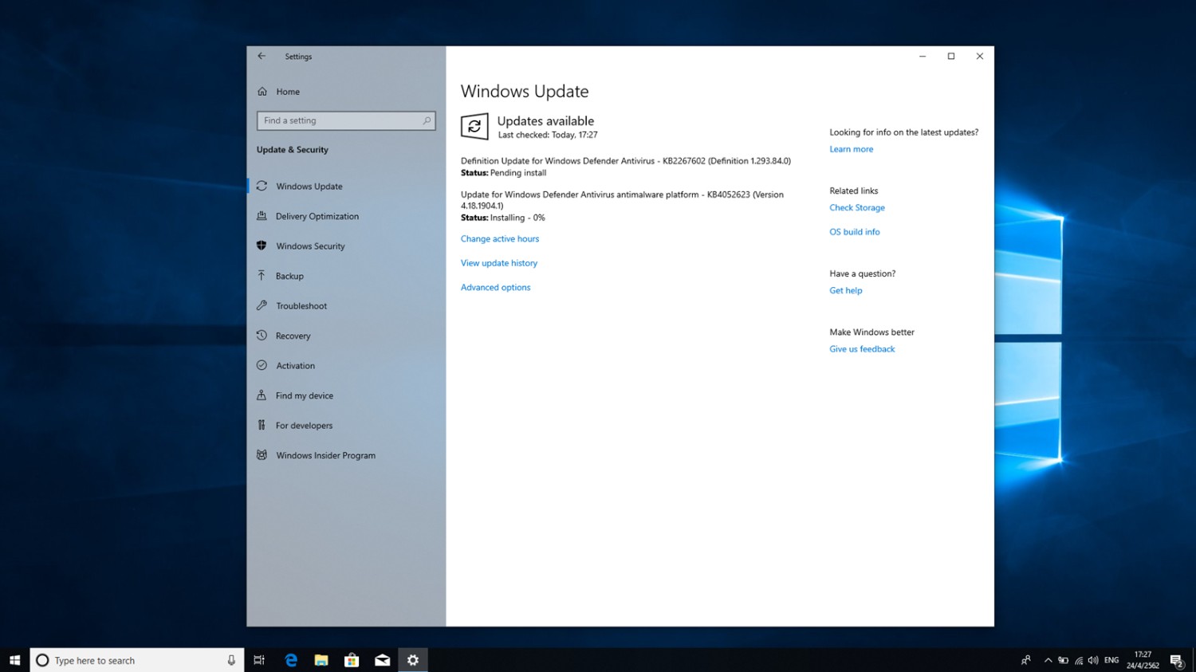The width and height of the screenshot is (1196, 672).
Task: Open the Activation settings page
Action: coord(295,366)
